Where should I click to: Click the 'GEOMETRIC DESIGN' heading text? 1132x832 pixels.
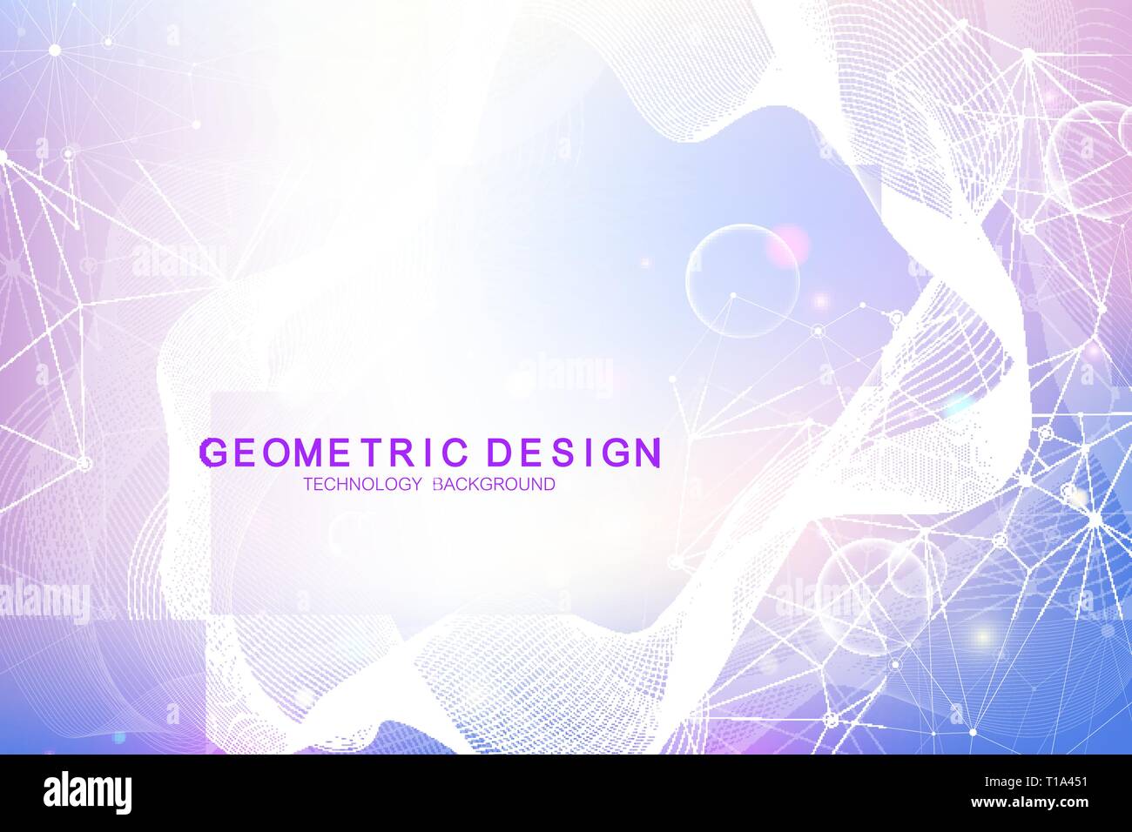click(x=429, y=453)
